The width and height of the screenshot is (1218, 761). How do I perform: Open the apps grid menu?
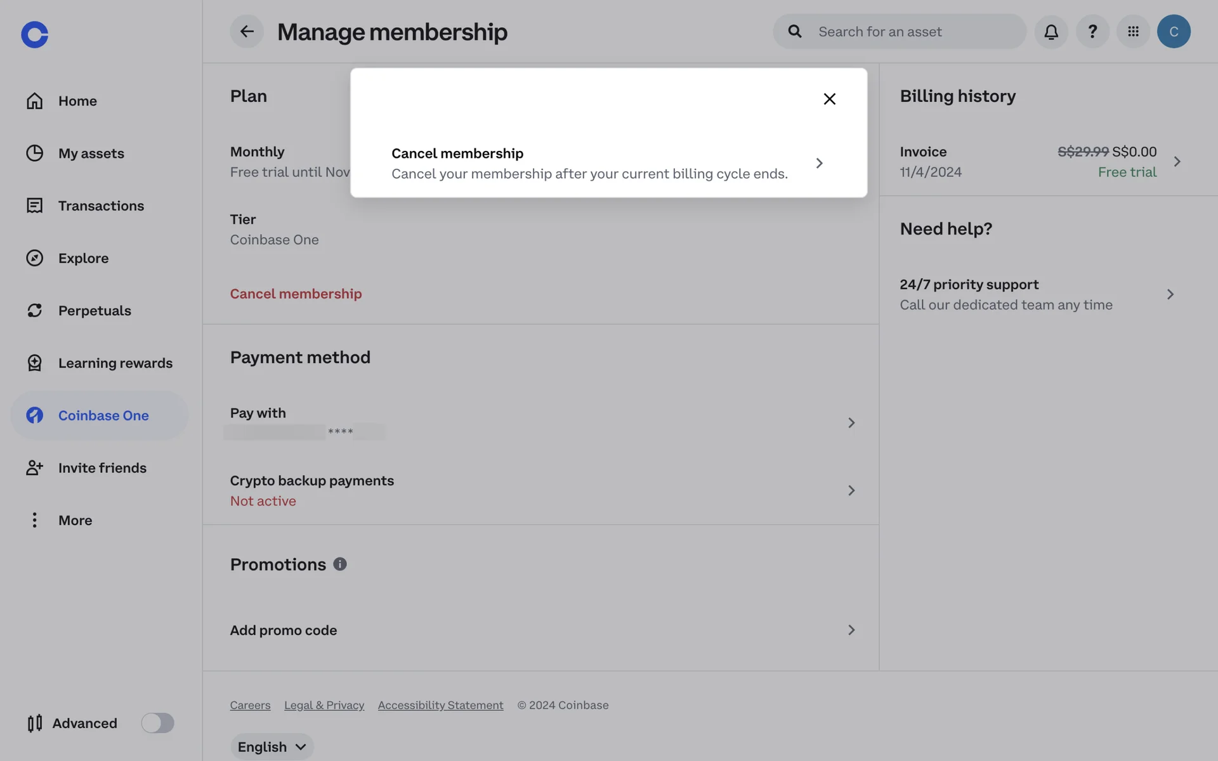[x=1133, y=31]
